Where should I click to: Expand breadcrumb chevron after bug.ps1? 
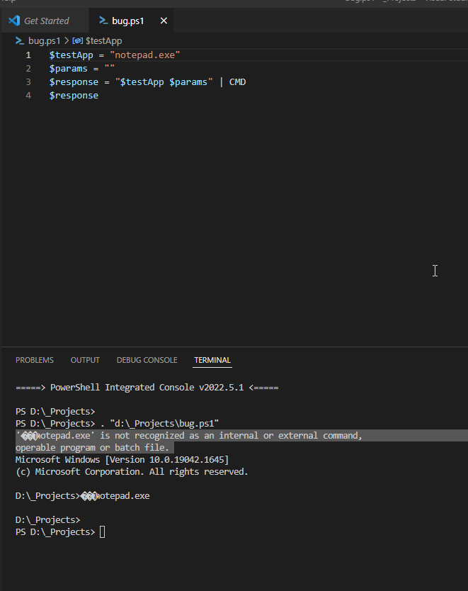point(67,40)
